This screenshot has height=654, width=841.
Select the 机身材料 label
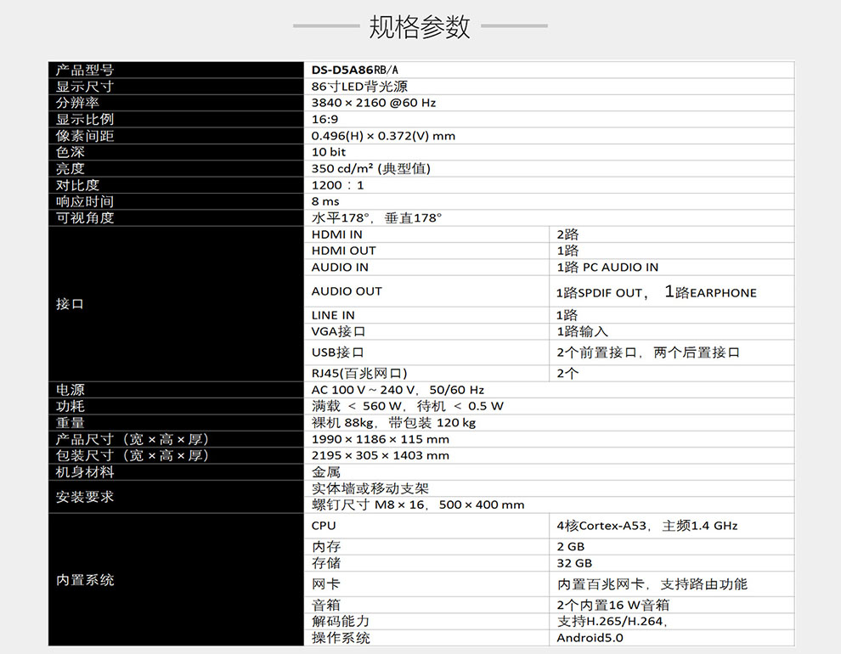[85, 472]
